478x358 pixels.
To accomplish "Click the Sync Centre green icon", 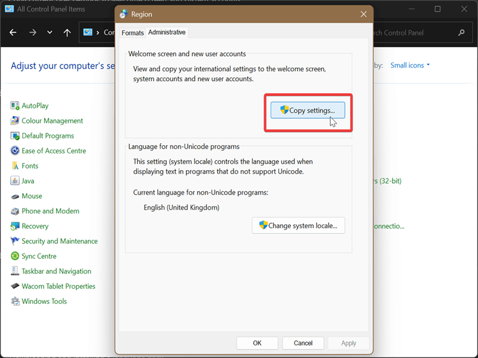I will pyautogui.click(x=14, y=256).
